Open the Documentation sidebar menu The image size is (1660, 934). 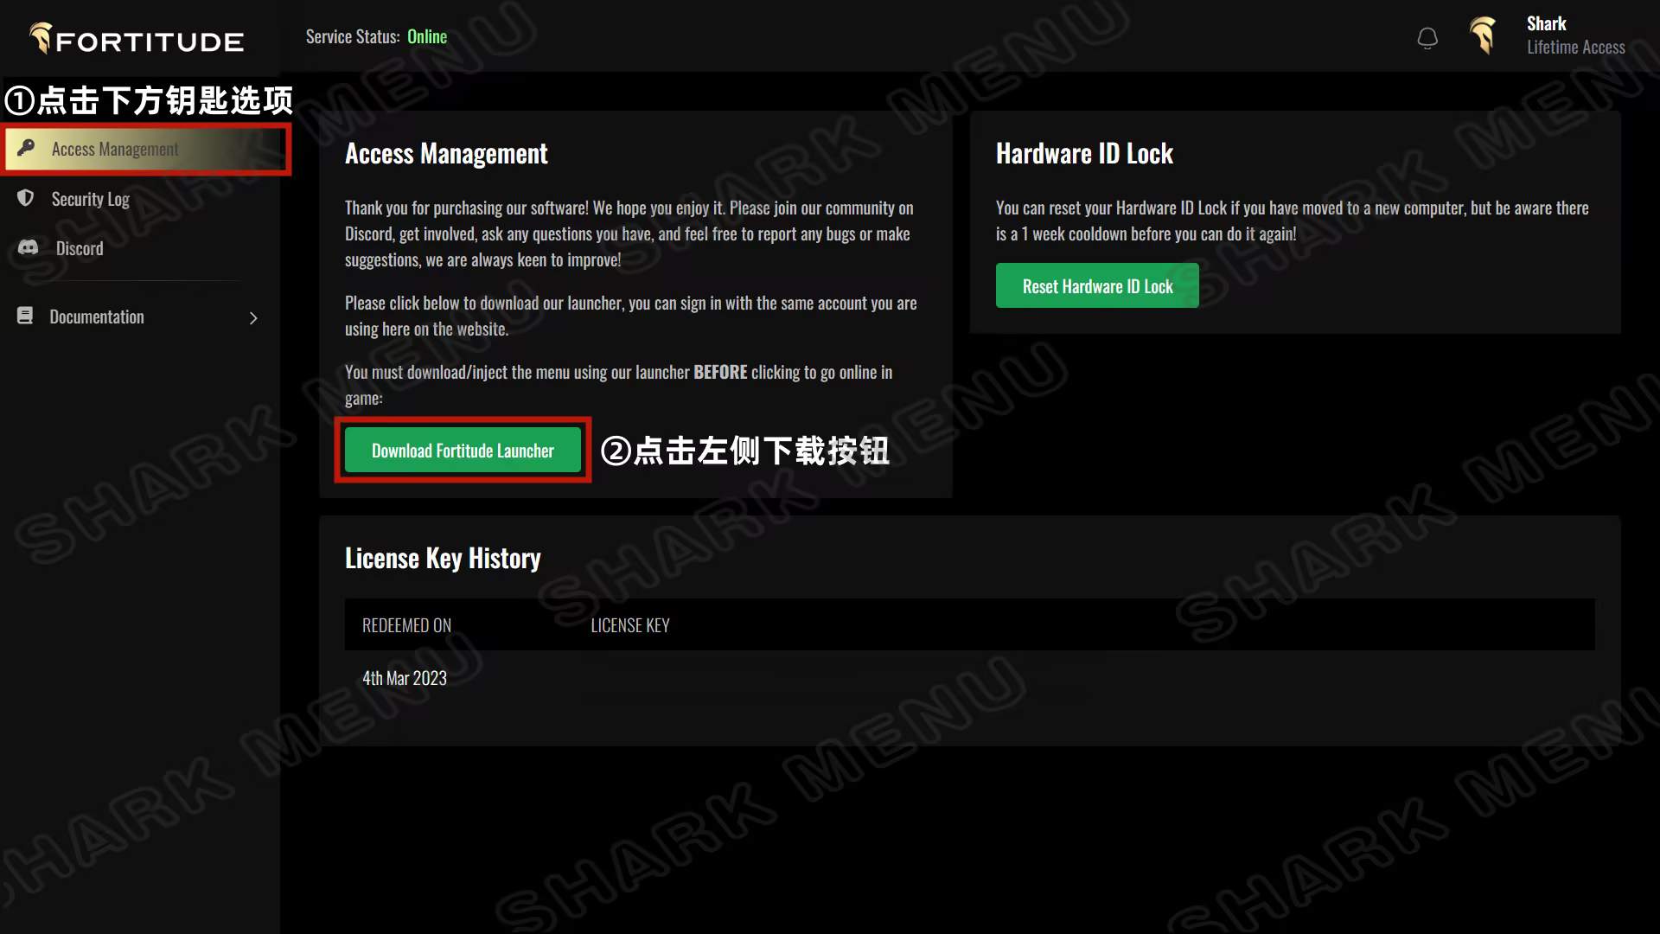(97, 317)
